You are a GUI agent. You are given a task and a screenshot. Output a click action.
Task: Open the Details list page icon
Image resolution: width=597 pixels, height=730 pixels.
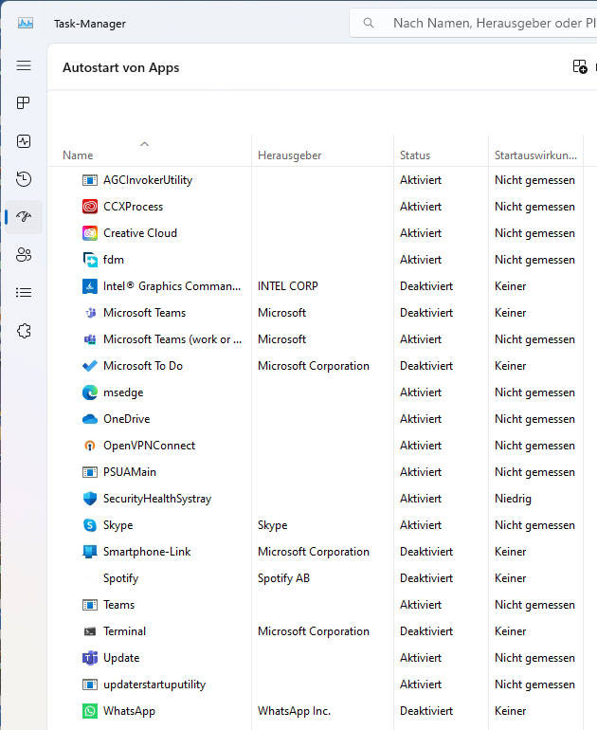[24, 293]
